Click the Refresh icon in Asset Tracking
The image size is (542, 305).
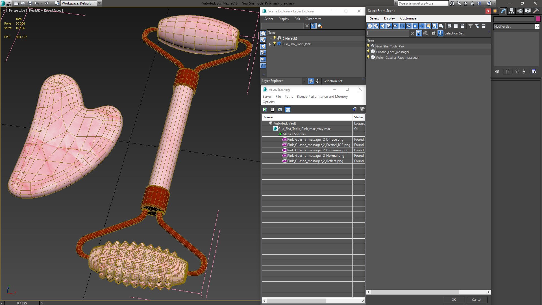(265, 110)
